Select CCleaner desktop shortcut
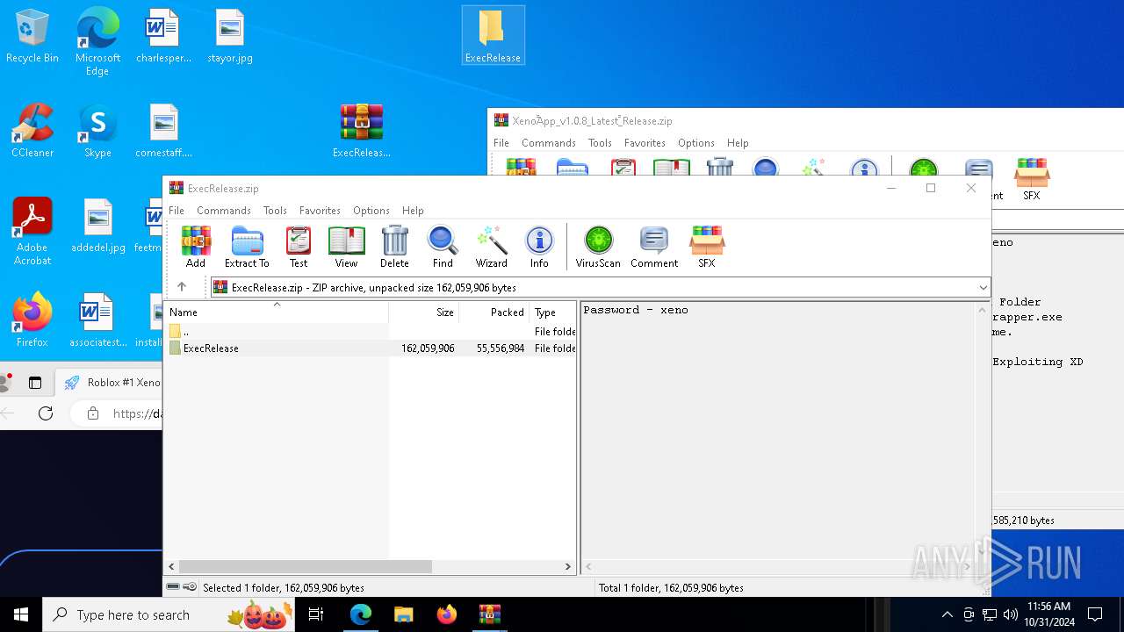The width and height of the screenshot is (1124, 632). point(32,132)
